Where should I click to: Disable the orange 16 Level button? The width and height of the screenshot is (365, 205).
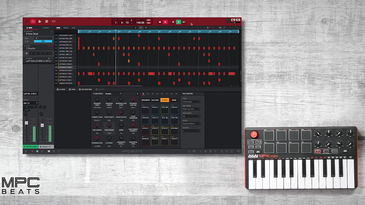(165, 100)
